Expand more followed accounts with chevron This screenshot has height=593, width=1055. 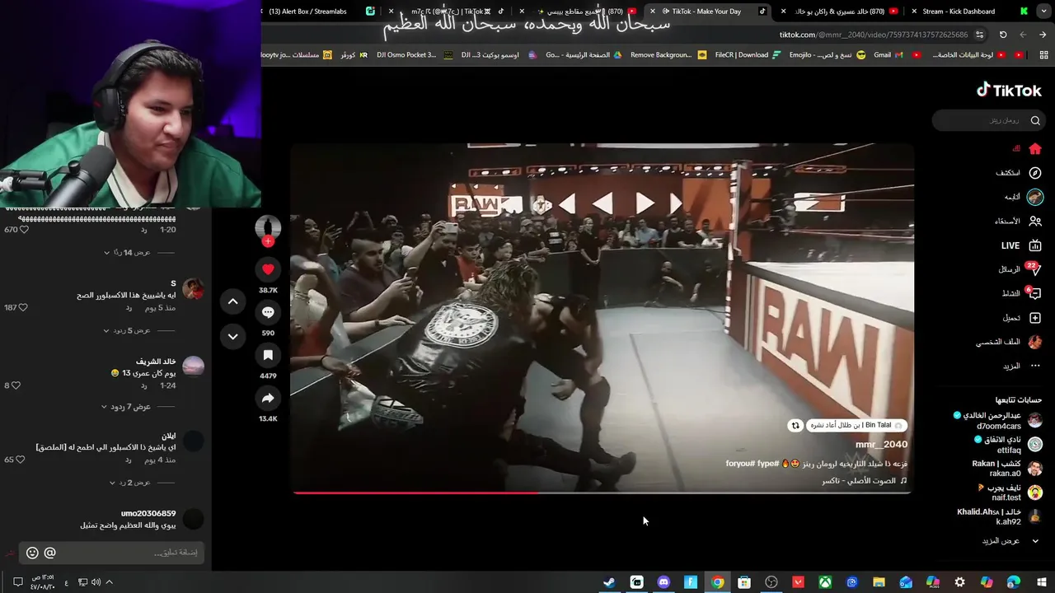pos(1035,541)
